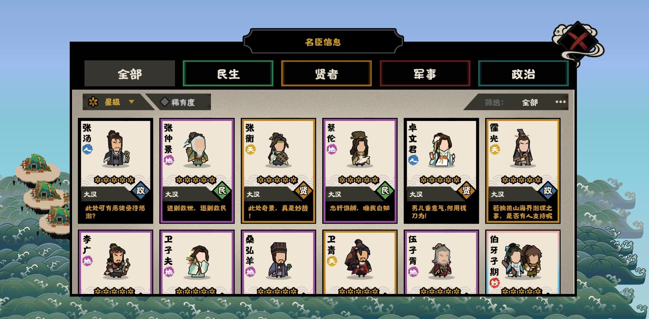649x319 pixels.
Task: Select the 贤者 category tab
Action: point(326,74)
